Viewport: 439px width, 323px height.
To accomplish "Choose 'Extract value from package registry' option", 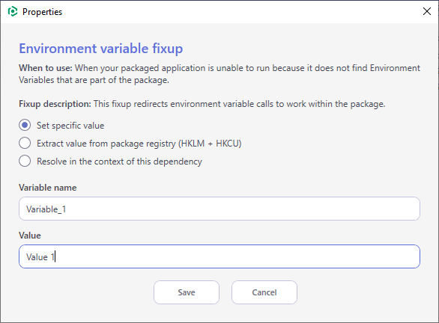I will pyautogui.click(x=25, y=143).
